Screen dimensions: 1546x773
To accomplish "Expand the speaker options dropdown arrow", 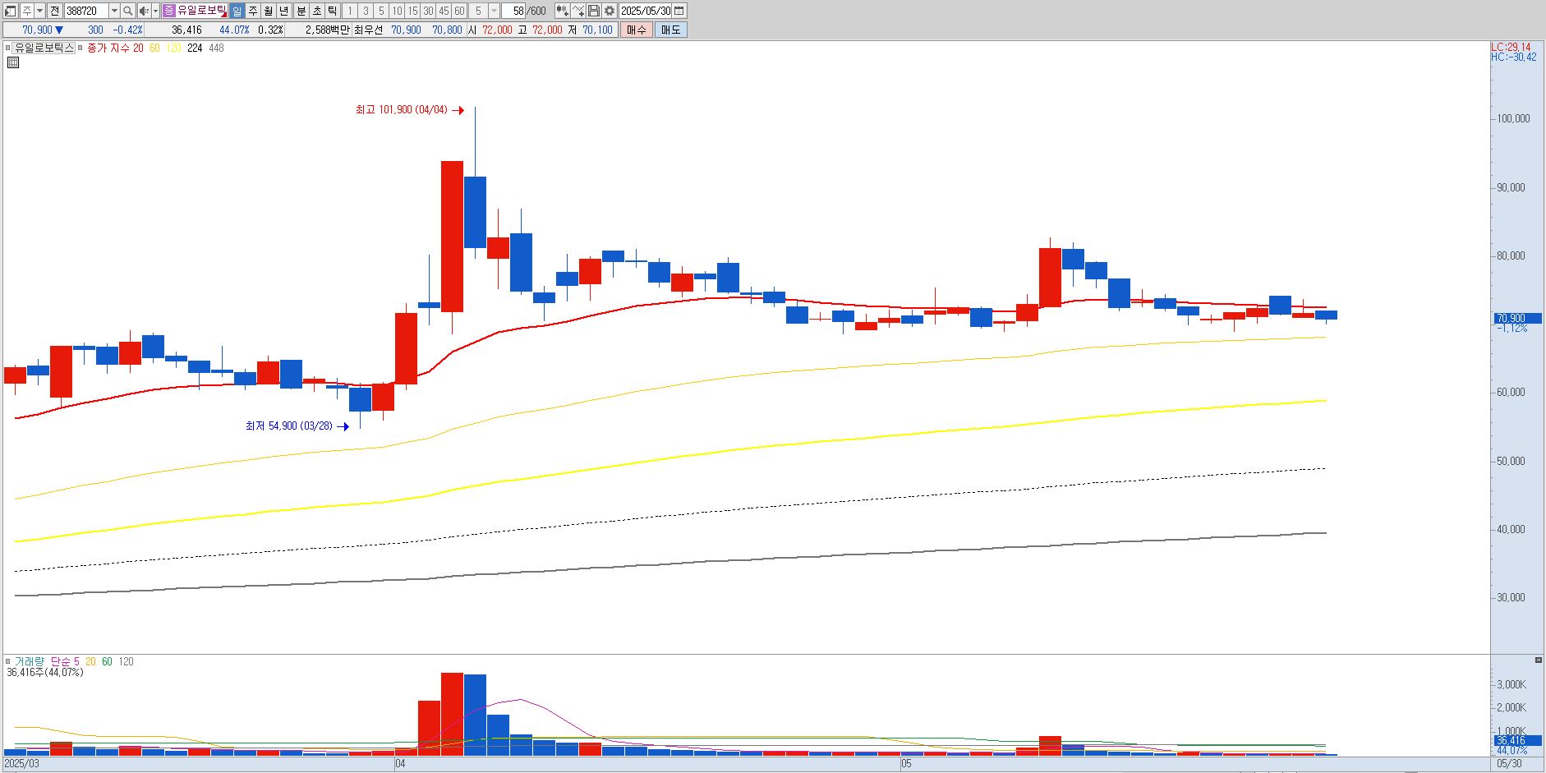I will 155,11.
